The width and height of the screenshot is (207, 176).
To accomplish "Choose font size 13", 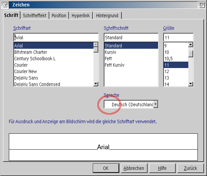I will [x=176, y=78].
